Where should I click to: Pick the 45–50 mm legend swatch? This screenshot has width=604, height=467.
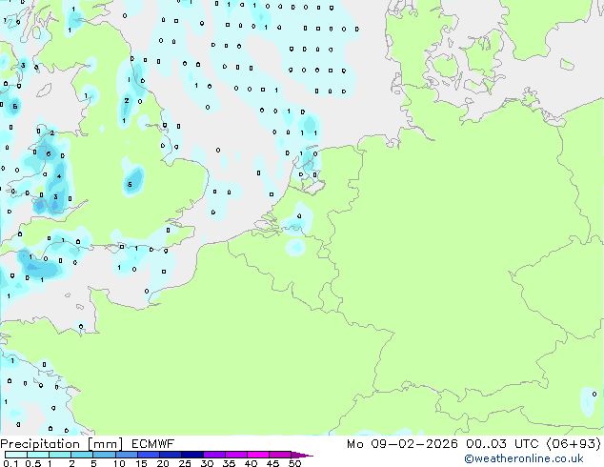pos(280,455)
